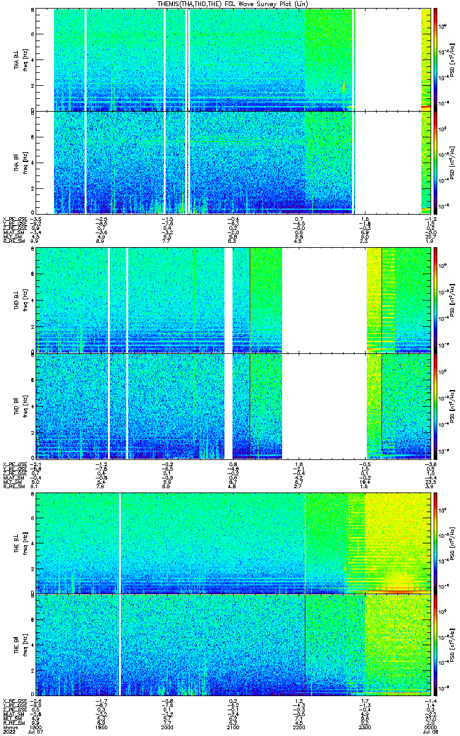Click the plot title "THEMIS(THA,THD,THE) FGL Wave Survey Plot"

click(232, 4)
